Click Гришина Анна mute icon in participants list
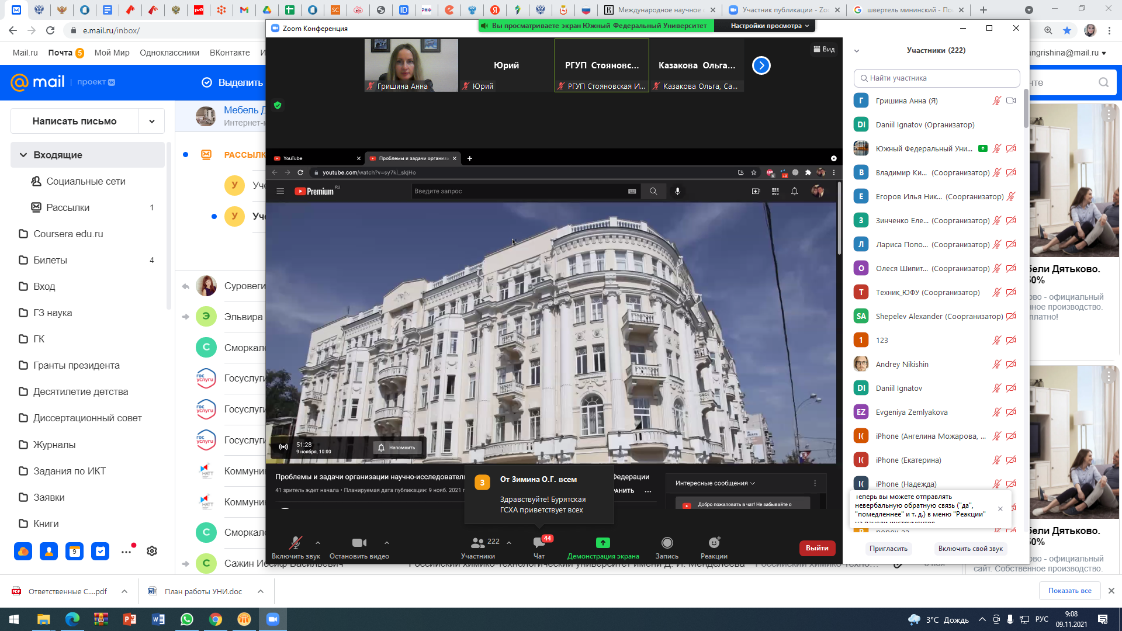The image size is (1122, 631). (x=997, y=101)
